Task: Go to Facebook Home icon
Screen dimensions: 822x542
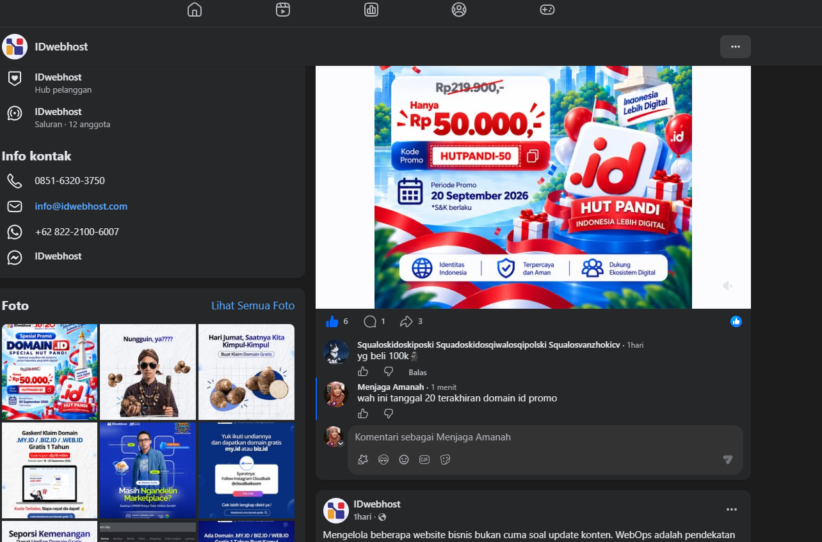Action: coord(195,10)
